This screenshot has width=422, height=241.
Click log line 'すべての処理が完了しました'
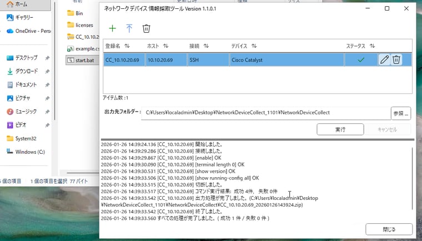[x=185, y=218]
